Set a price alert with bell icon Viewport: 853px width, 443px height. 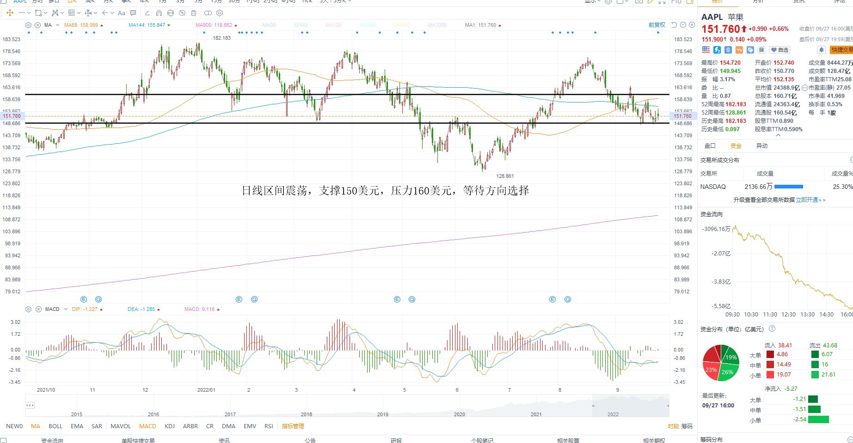pyautogui.click(x=821, y=50)
